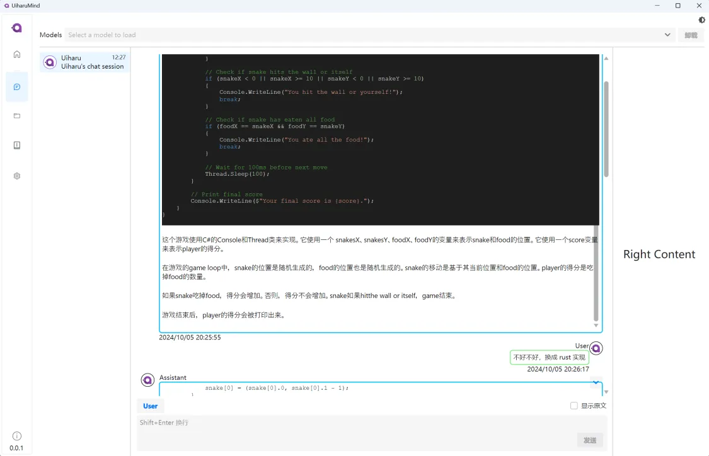Click the chat vertical scrollbar thumb

[x=606, y=129]
